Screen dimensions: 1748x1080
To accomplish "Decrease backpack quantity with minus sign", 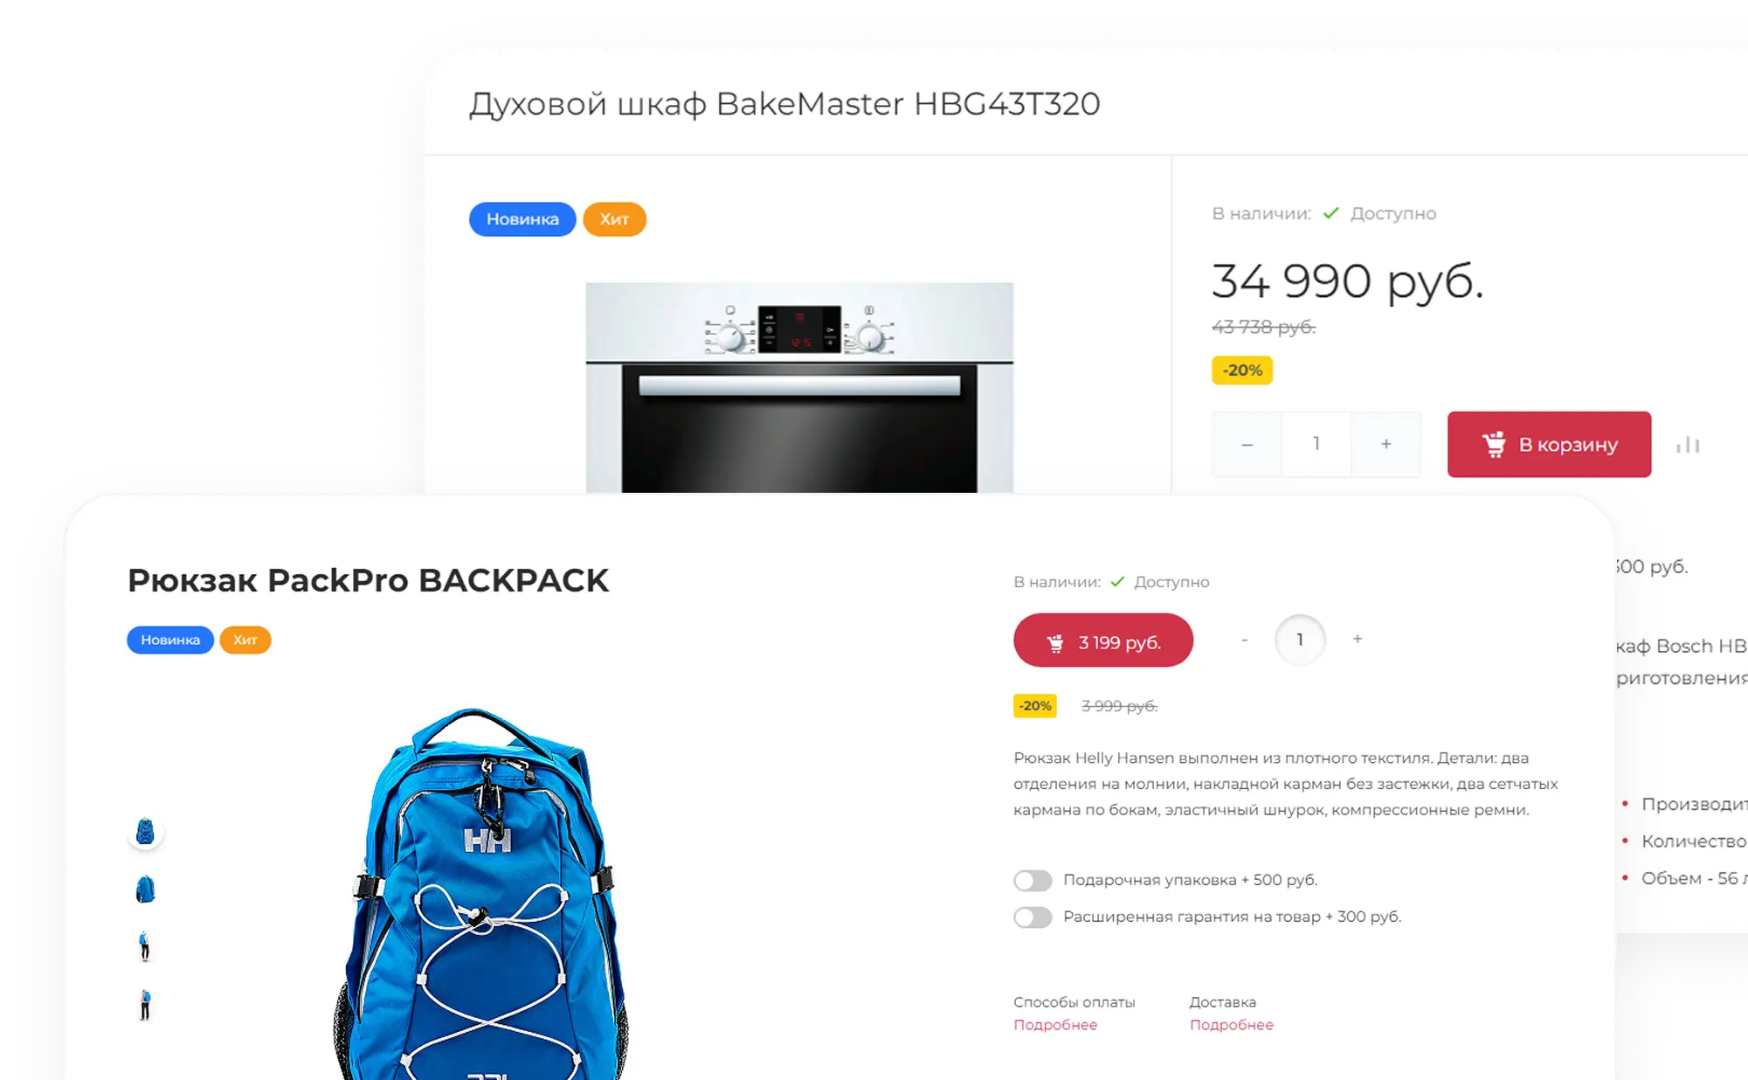I will coord(1244,640).
